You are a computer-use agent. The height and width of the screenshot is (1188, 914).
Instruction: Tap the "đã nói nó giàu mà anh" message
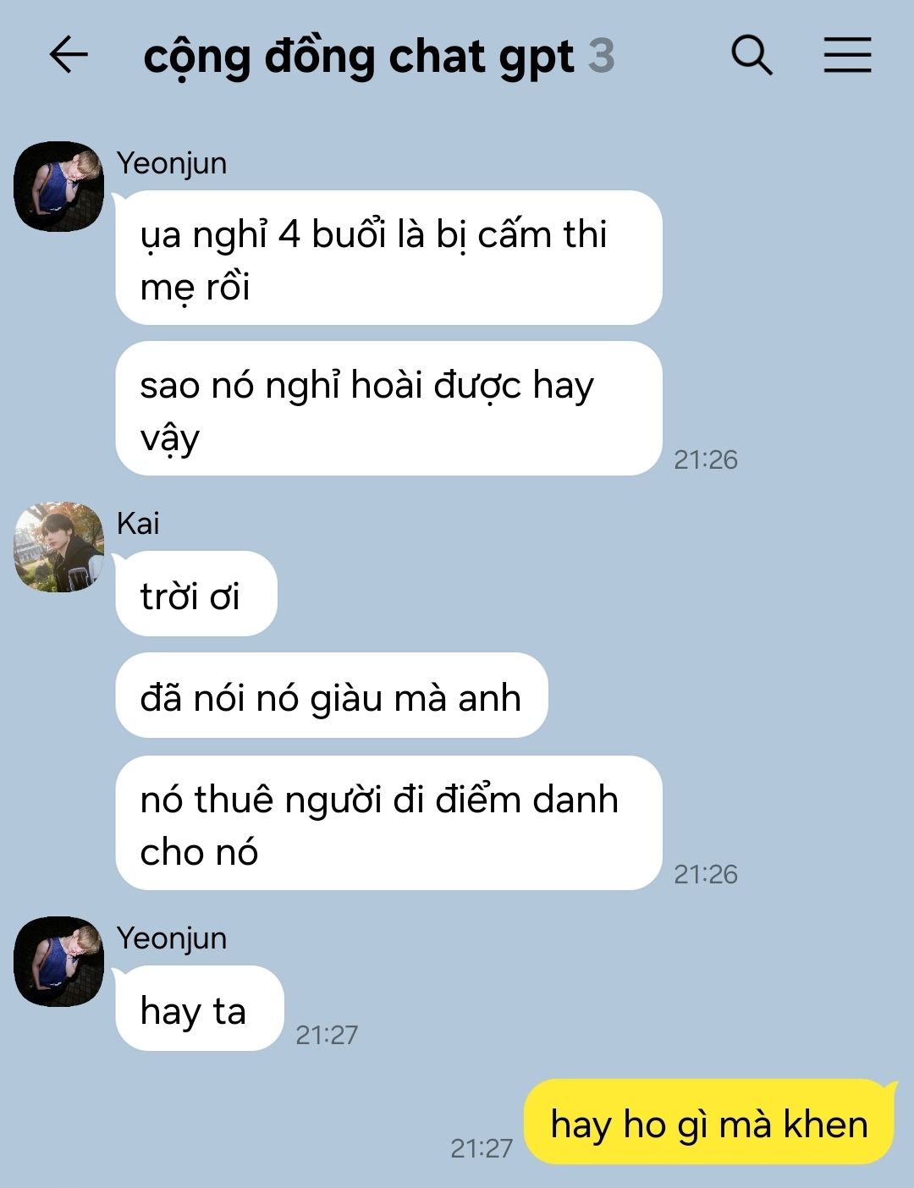point(332,696)
